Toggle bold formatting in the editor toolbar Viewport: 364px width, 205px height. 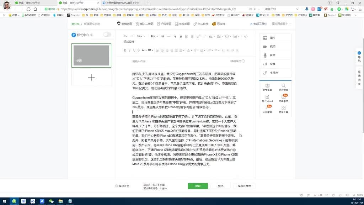click(125, 50)
